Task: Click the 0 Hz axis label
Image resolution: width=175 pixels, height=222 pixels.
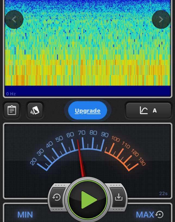Action: tap(11, 94)
